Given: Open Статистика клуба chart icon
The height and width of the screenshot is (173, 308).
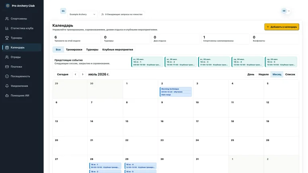Looking at the screenshot, I should (x=7, y=28).
